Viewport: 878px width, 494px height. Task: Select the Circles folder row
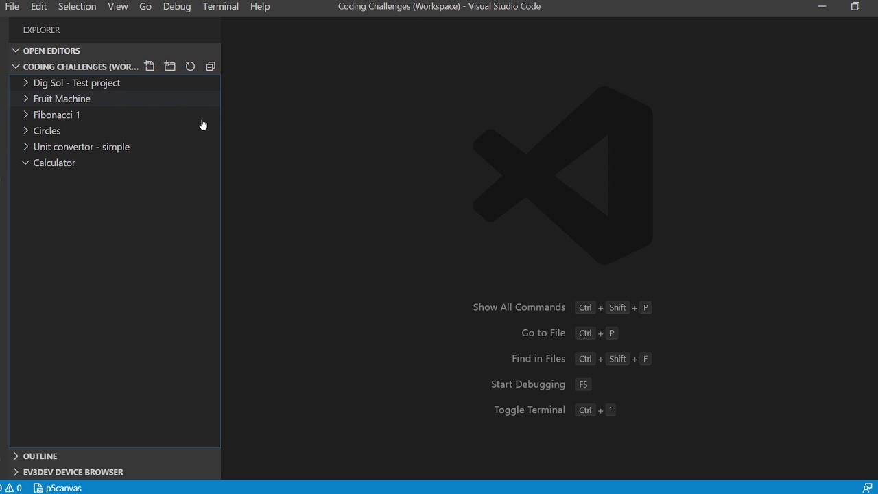pyautogui.click(x=115, y=130)
